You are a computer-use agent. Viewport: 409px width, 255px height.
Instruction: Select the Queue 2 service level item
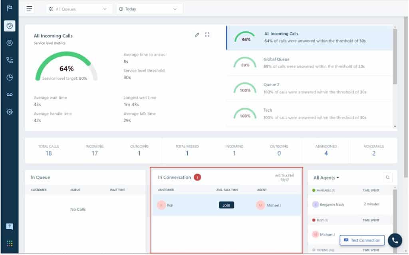pos(309,88)
